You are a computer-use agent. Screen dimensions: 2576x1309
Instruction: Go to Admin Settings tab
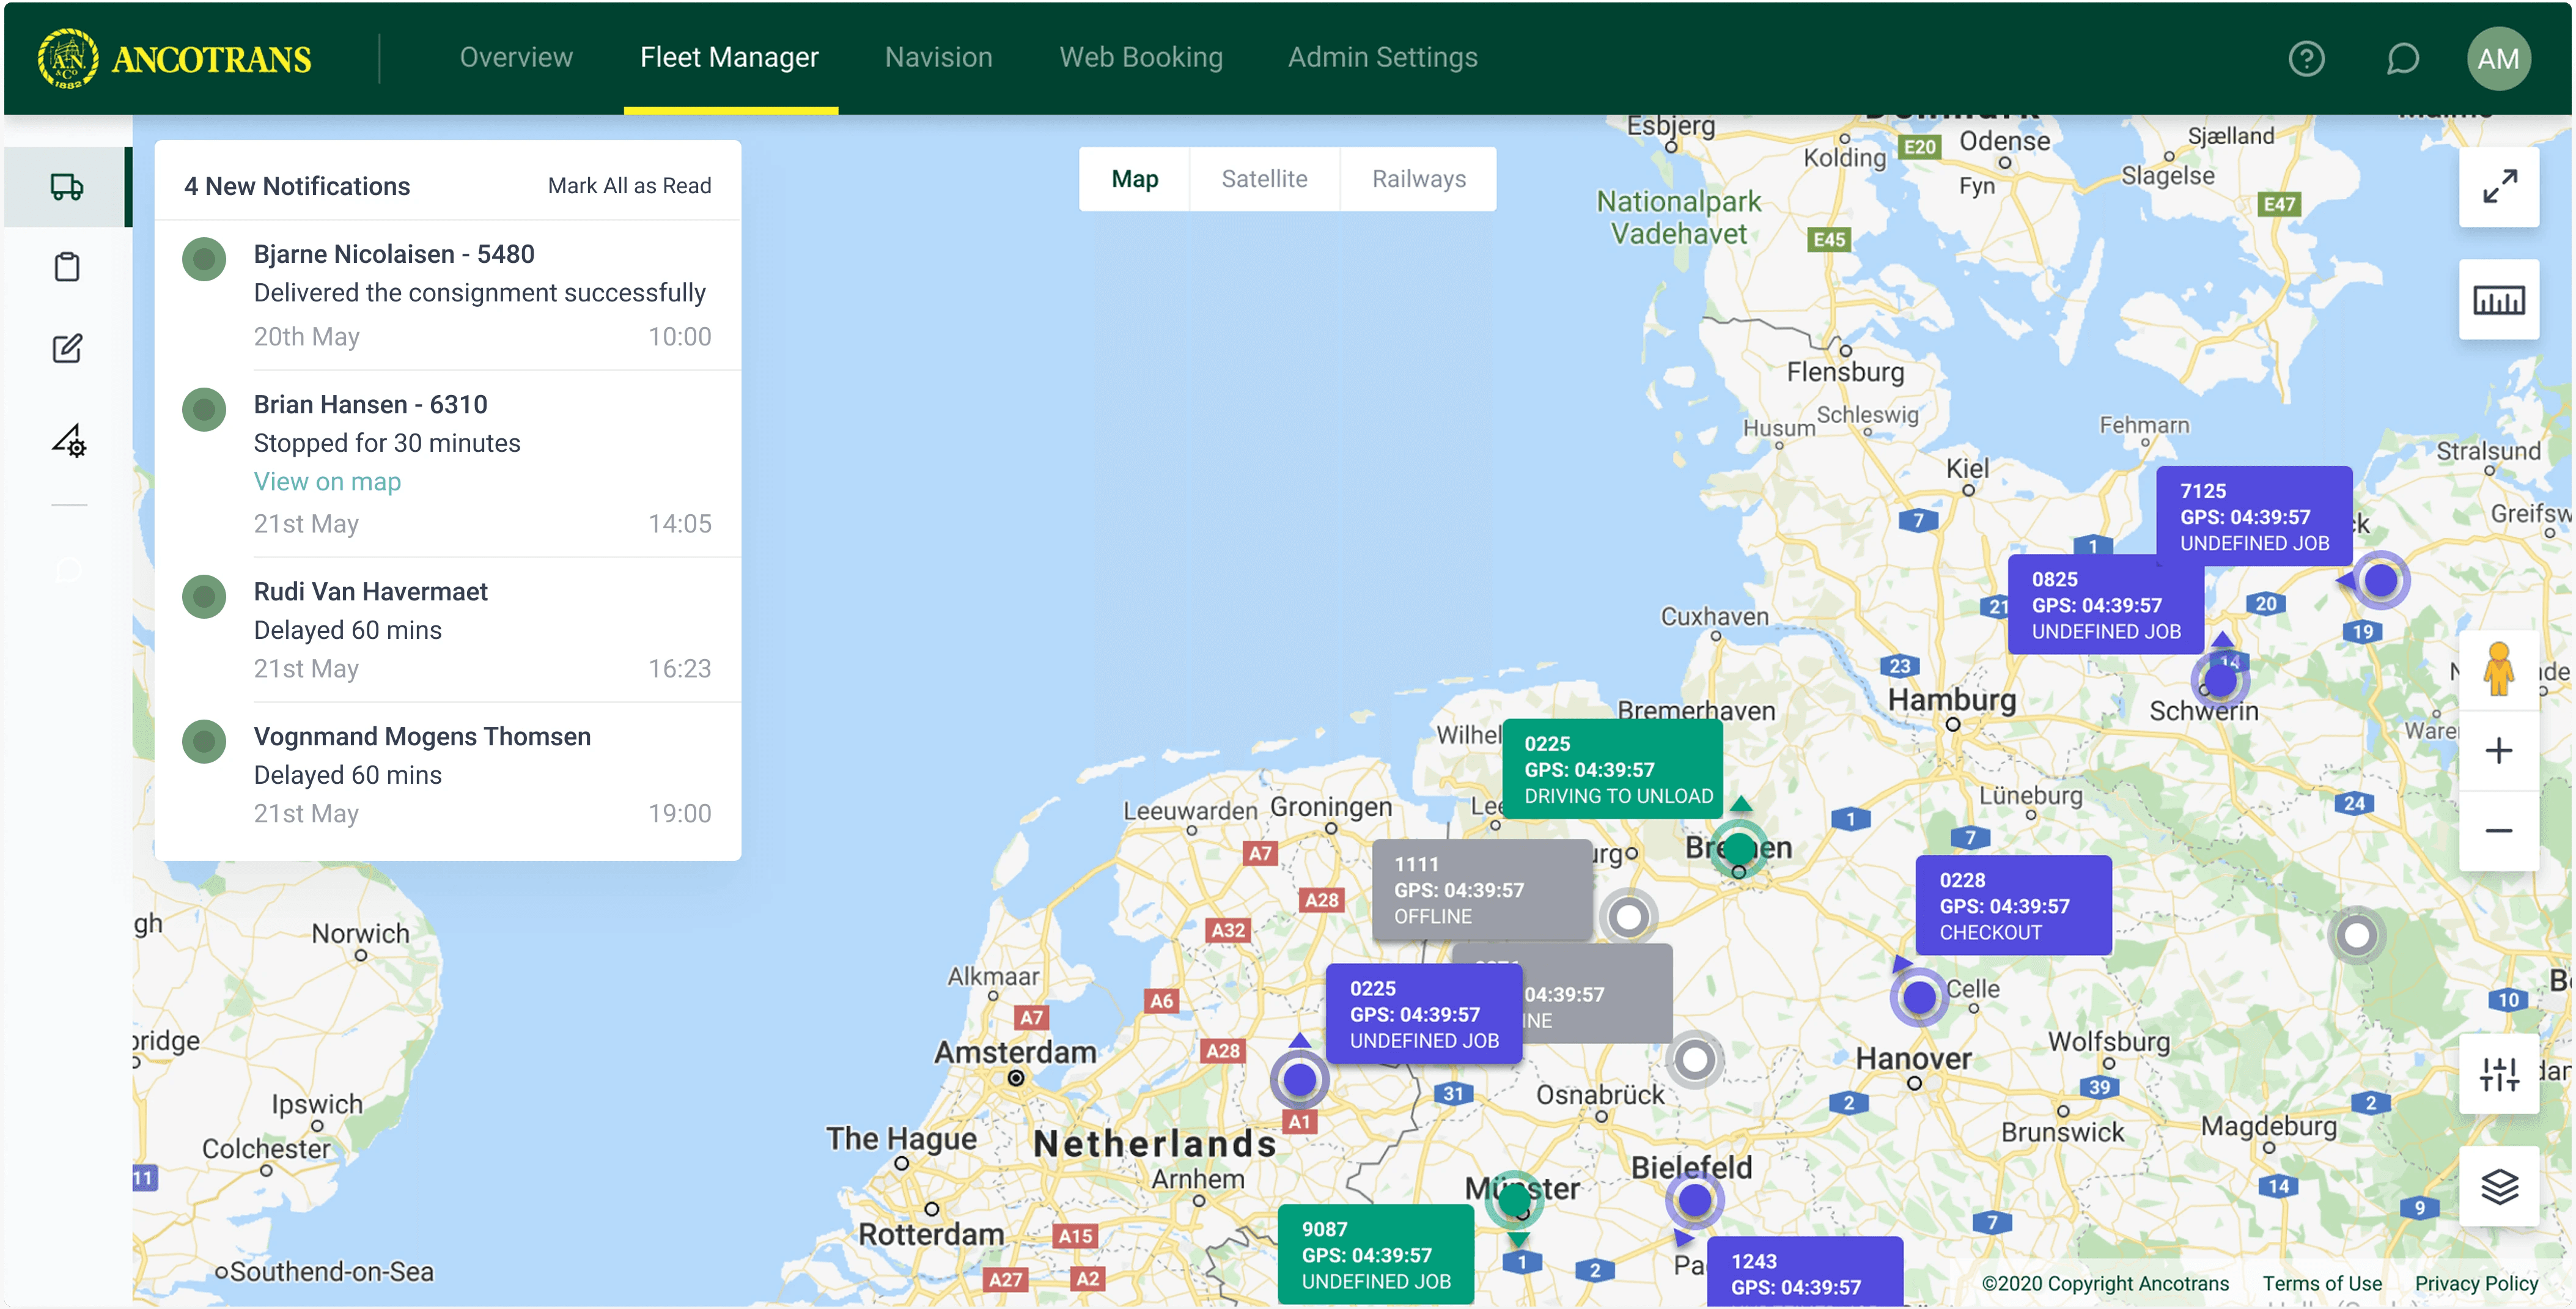tap(1382, 57)
